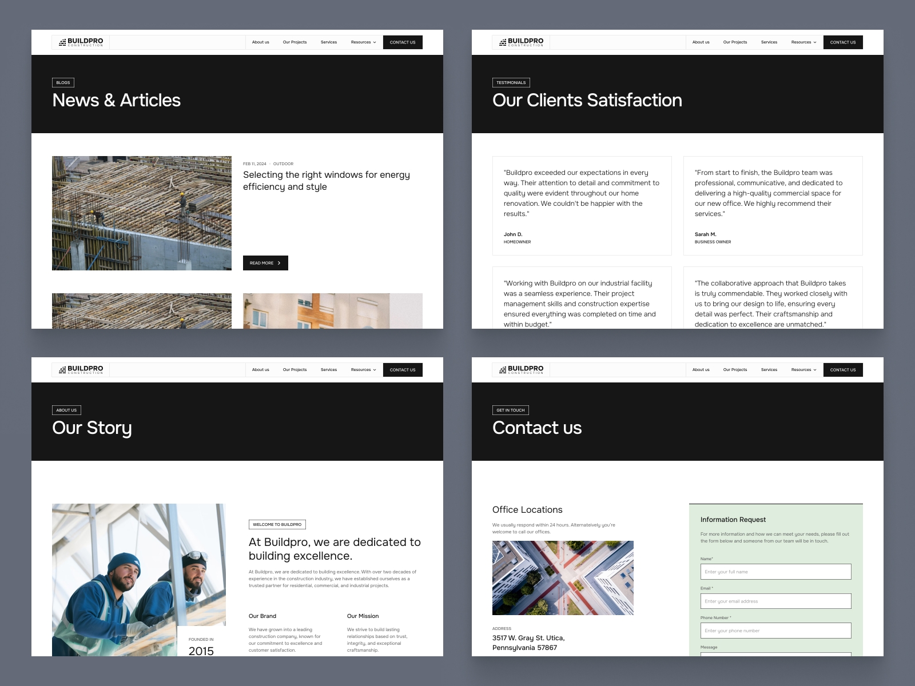This screenshot has width=915, height=686.
Task: Click the Office Locations heading
Action: coord(527,510)
